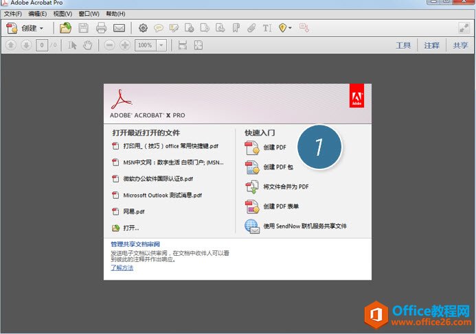Click the fit width scrolling icon

coord(183,45)
